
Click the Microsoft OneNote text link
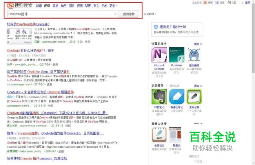(x=159, y=67)
